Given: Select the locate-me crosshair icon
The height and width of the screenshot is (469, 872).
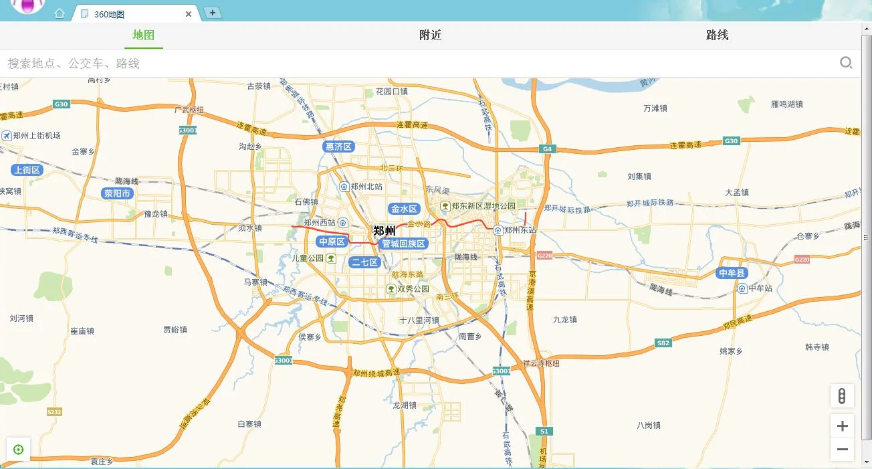Looking at the screenshot, I should pyautogui.click(x=17, y=450).
